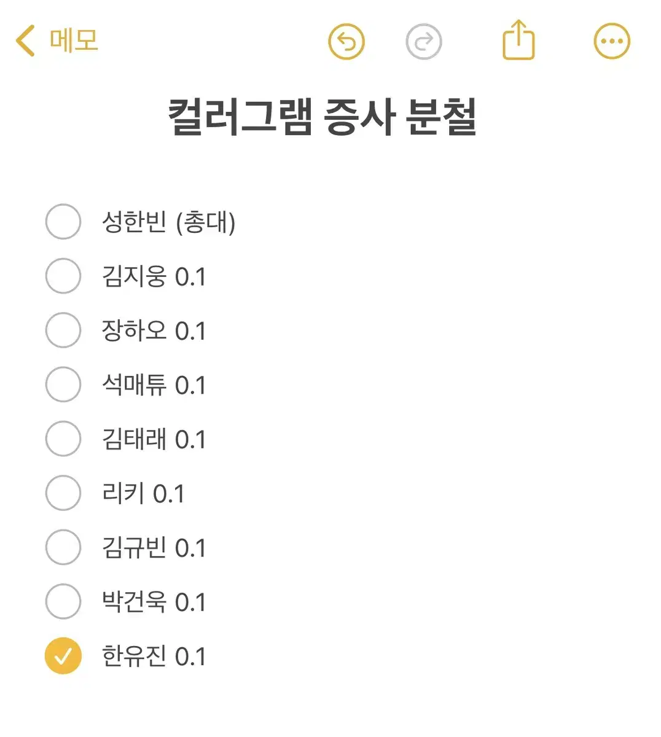Check the 박건욱 0.1 checklist circle
The width and height of the screenshot is (661, 737).
coord(63,601)
